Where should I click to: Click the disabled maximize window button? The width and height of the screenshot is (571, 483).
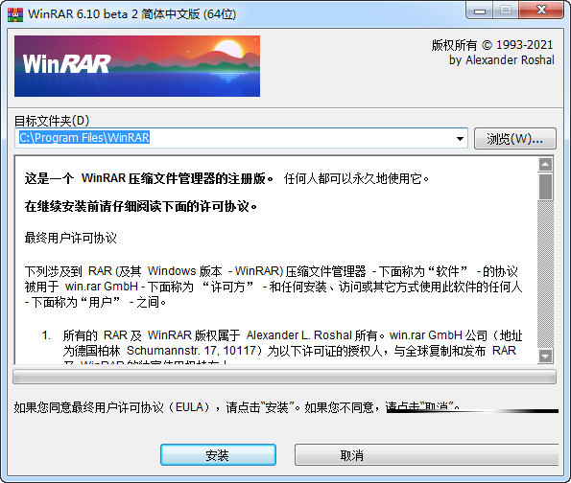pos(506,11)
